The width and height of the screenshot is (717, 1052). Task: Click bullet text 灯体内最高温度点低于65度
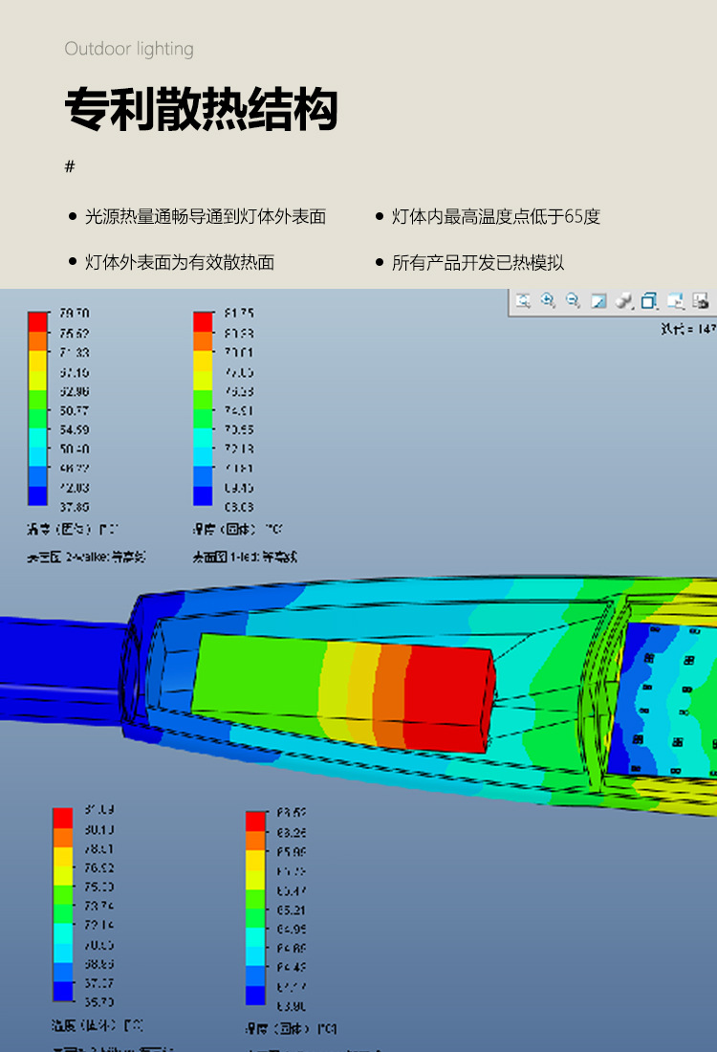[x=496, y=217]
